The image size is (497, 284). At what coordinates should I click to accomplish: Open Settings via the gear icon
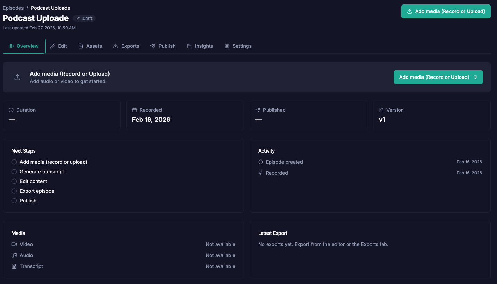227,46
